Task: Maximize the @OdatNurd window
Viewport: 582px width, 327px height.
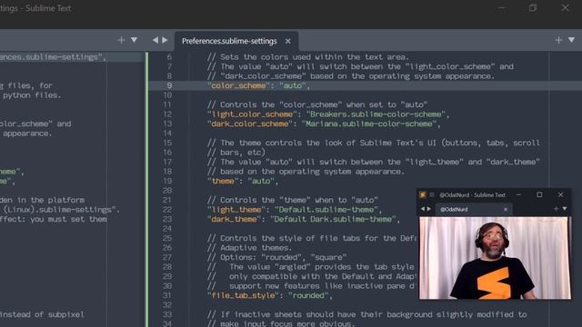Action: tap(539, 194)
